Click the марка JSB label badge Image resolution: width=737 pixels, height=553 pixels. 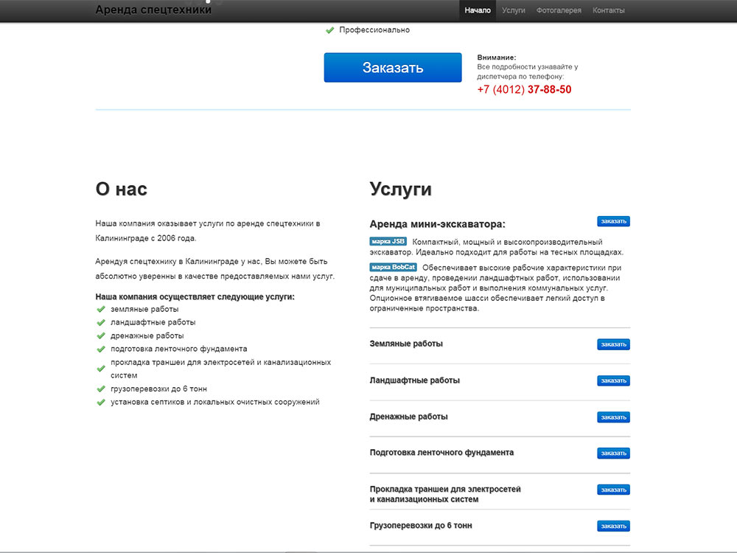tap(388, 241)
